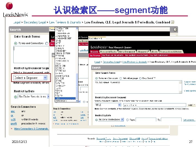Select Natural Language radio in front window
Viewport: 196px width, 147px height.
(x=121, y=78)
